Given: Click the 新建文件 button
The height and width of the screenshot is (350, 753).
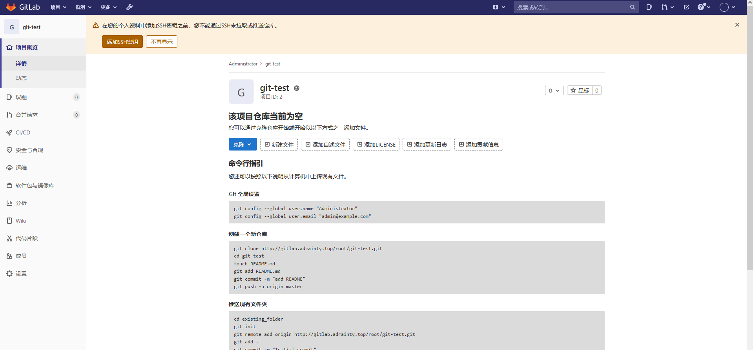Looking at the screenshot, I should click(279, 144).
